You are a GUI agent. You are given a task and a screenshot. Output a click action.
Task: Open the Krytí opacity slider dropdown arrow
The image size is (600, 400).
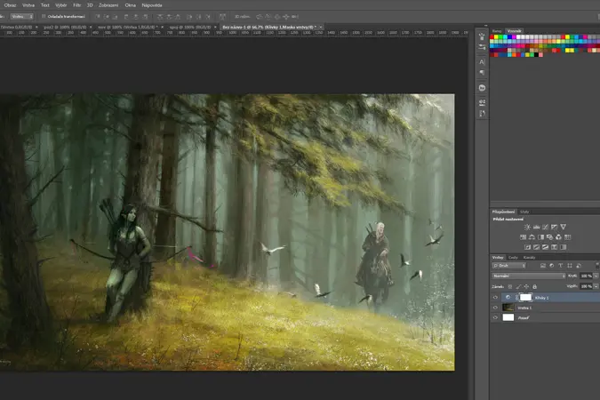pos(596,276)
